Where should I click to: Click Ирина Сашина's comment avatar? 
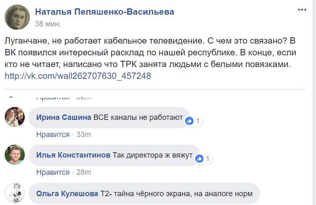(15, 117)
